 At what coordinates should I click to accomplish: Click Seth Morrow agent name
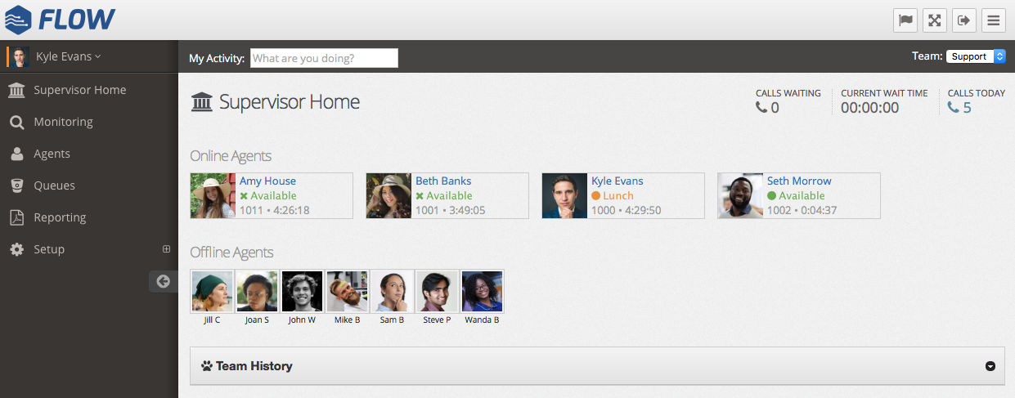[x=798, y=181]
